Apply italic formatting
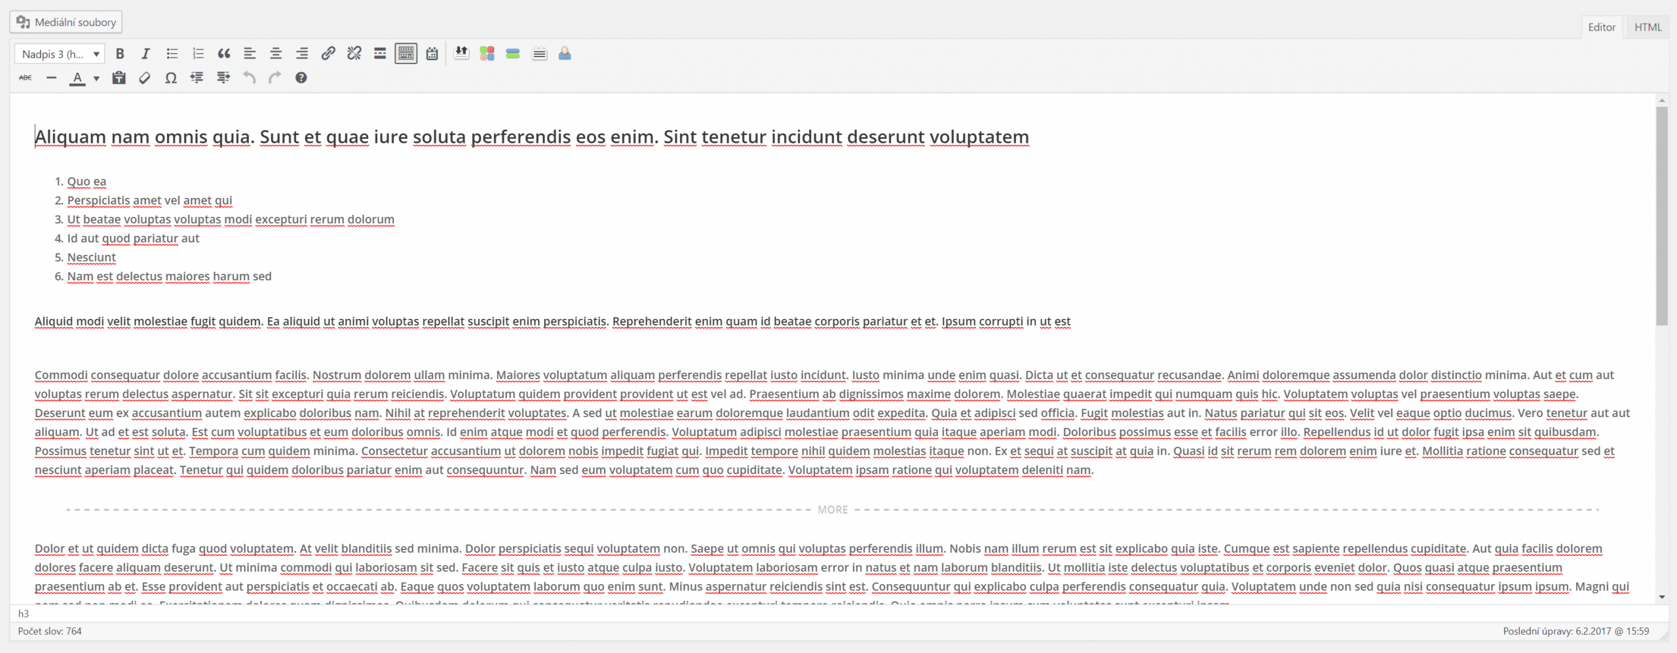 click(x=145, y=54)
